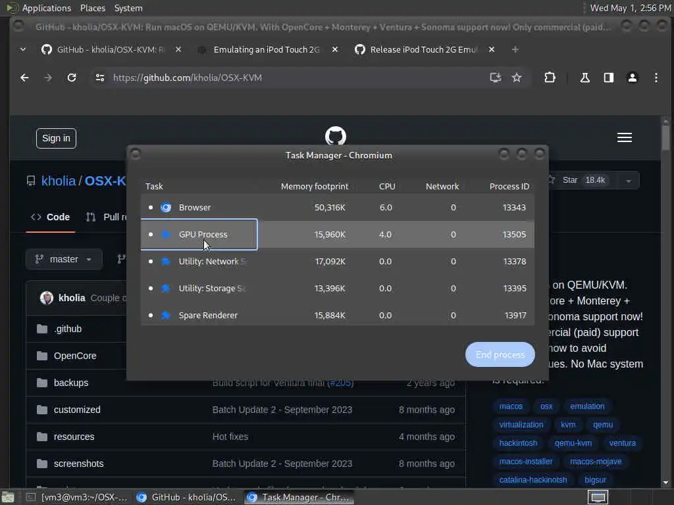
Task: Open the emulation topic tag
Action: click(x=587, y=406)
